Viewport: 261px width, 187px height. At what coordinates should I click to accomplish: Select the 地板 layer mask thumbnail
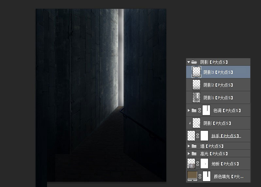tap(204, 163)
